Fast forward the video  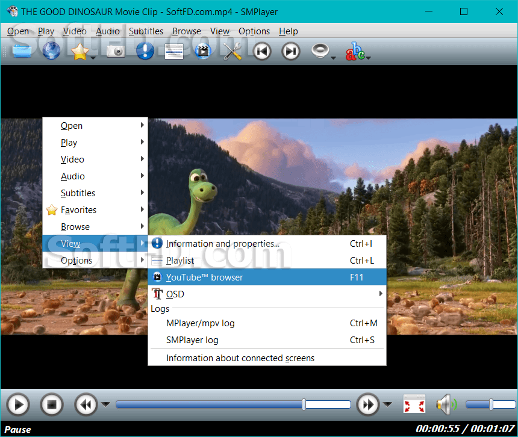click(x=368, y=404)
